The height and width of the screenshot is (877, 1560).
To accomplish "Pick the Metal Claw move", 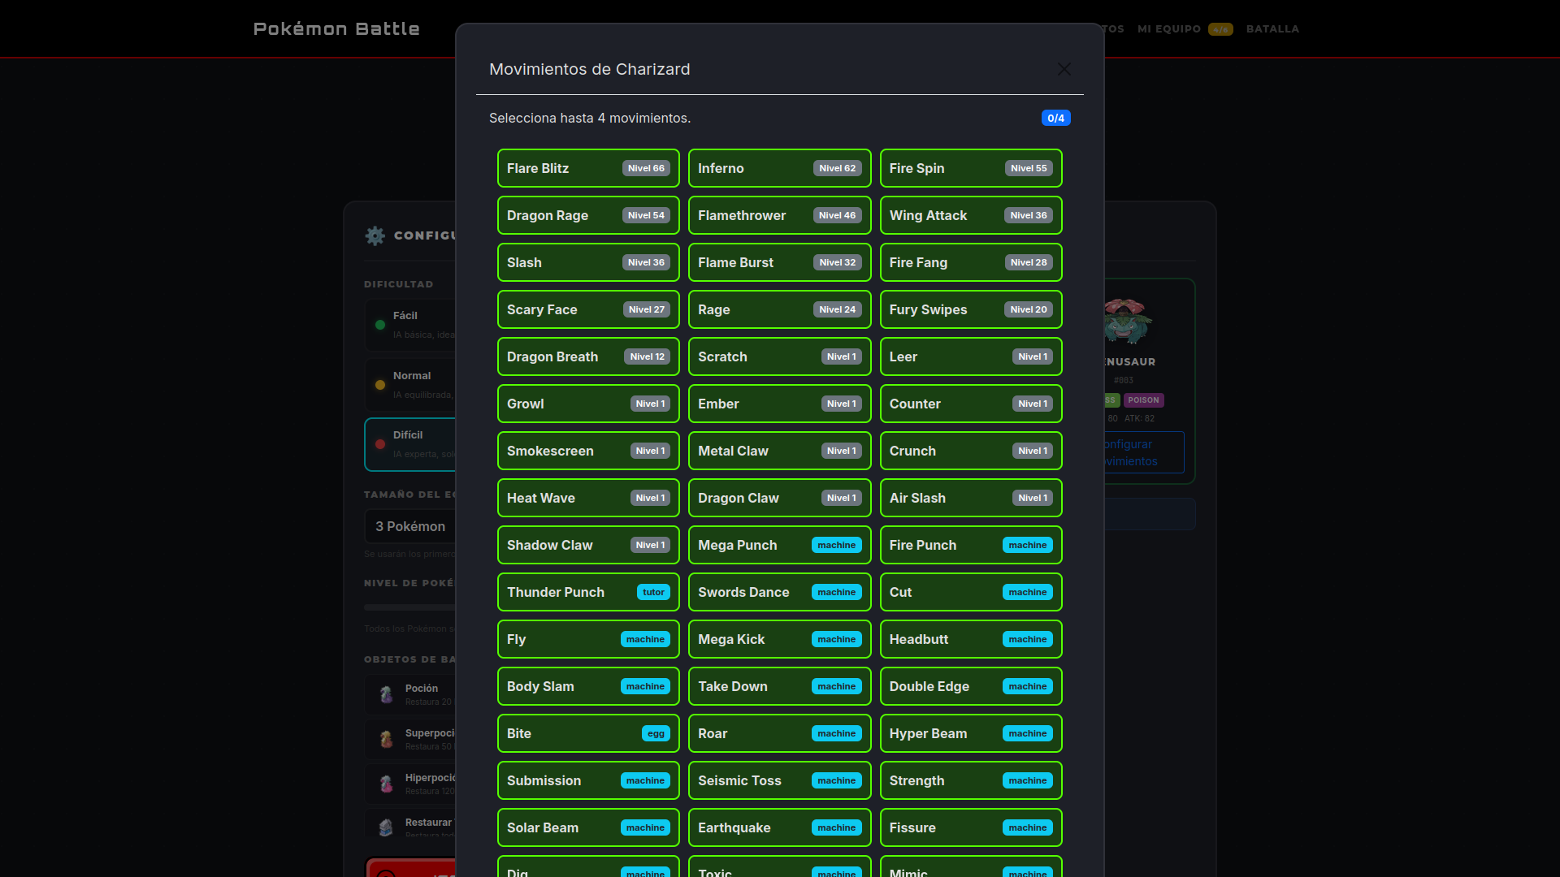I will [x=779, y=451].
